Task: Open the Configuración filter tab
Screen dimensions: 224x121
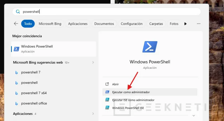Action: 132,24
